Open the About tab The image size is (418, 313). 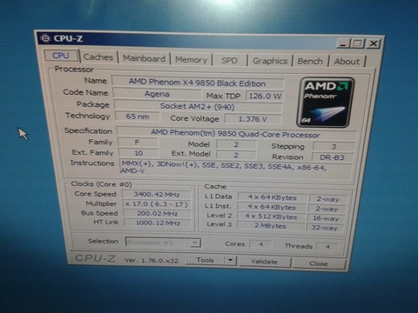[x=347, y=62]
